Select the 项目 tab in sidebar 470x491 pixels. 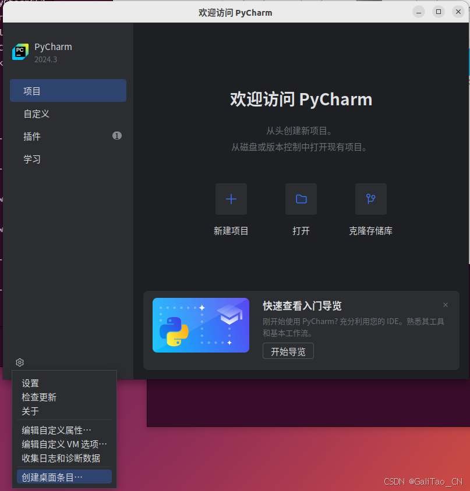pyautogui.click(x=68, y=91)
